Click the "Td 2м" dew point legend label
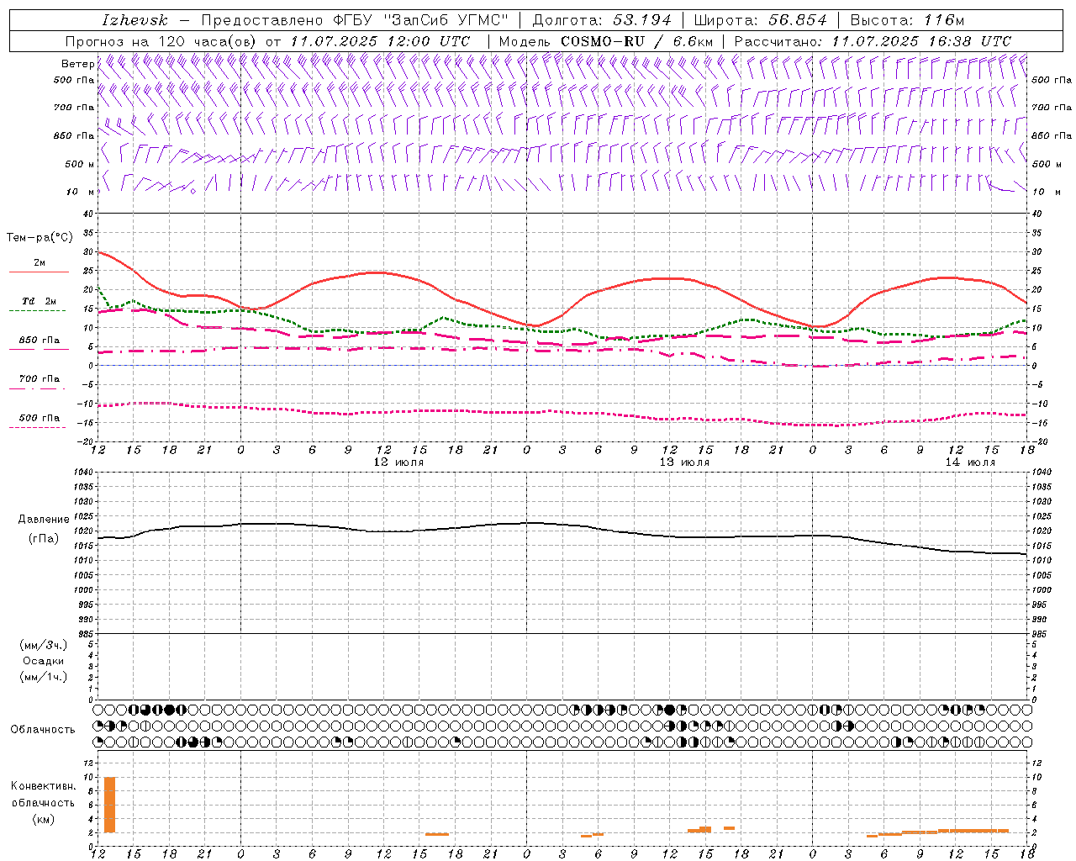The image size is (1076, 861). pos(40,301)
